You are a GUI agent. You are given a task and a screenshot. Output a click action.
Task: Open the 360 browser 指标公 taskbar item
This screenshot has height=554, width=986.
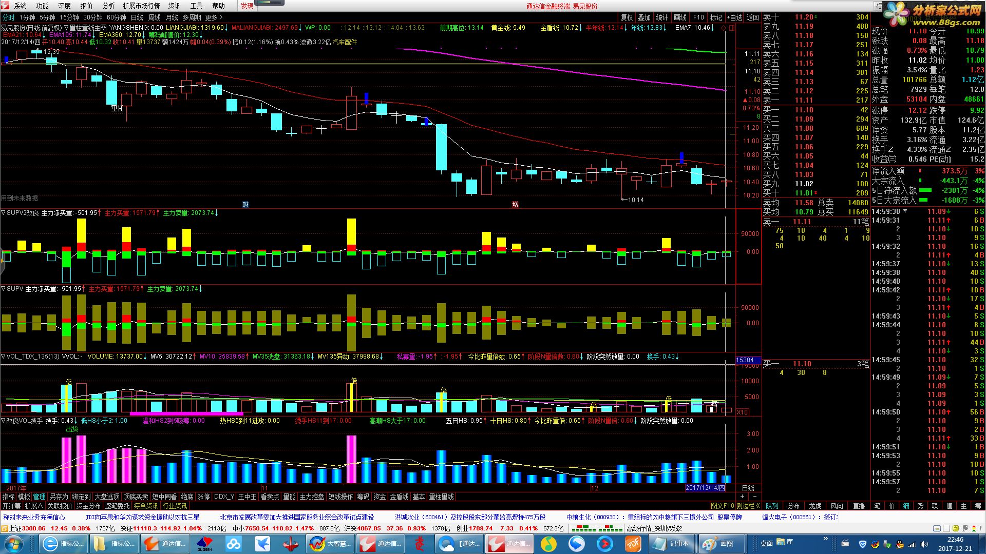pyautogui.click(x=63, y=544)
